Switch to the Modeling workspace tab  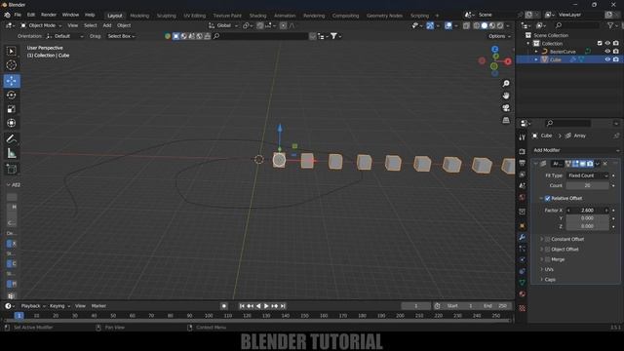pyautogui.click(x=139, y=16)
